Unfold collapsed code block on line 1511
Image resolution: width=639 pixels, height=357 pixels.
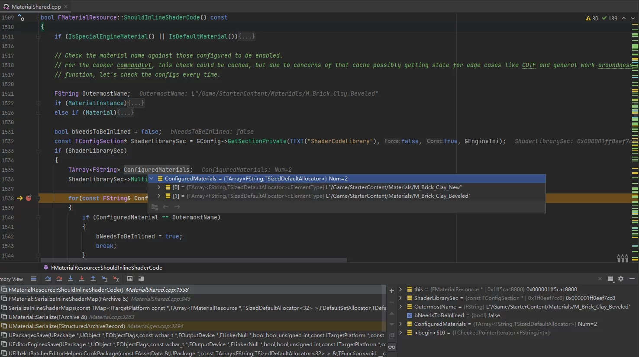tap(247, 37)
